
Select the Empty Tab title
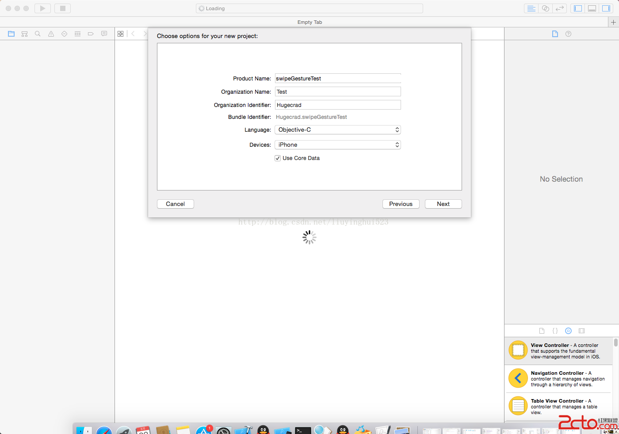(x=309, y=22)
